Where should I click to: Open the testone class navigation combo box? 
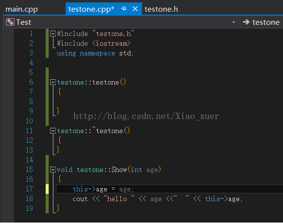coord(261,22)
